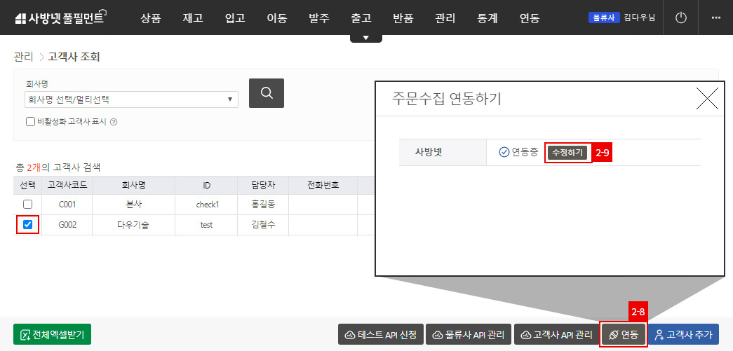The height and width of the screenshot is (351, 733).
Task: Click the 본사 company cell
Action: [x=134, y=205]
